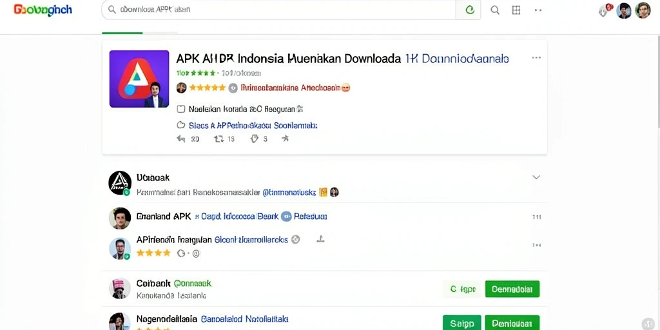Open the grid apps icon in header

pos(516,10)
